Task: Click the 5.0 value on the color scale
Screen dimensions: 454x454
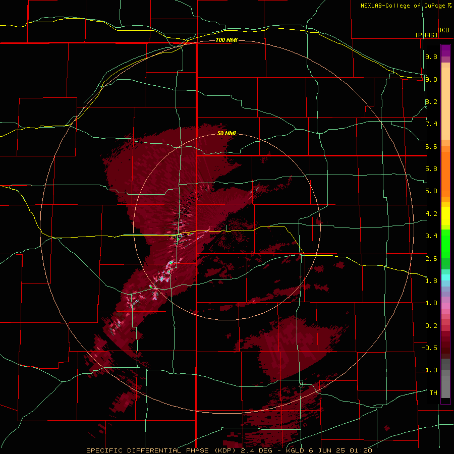Action: tap(431, 191)
